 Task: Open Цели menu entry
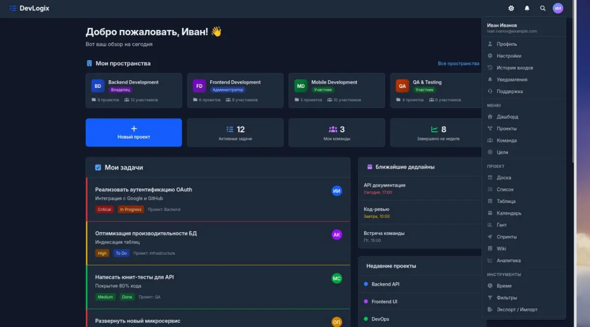point(524,152)
